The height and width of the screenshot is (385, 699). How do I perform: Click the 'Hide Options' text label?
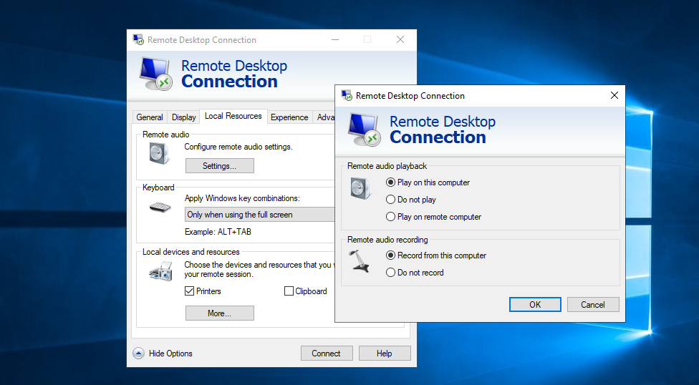click(170, 354)
